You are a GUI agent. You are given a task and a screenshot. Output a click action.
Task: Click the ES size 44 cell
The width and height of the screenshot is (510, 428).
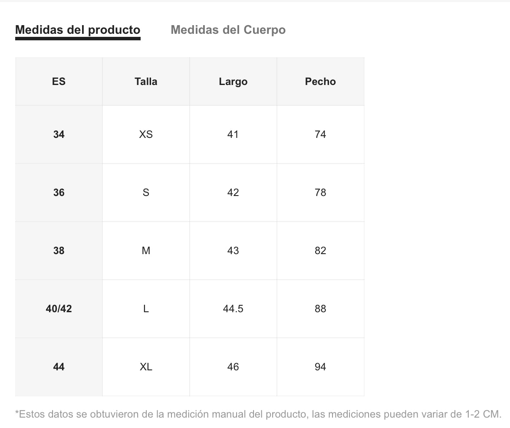point(59,367)
